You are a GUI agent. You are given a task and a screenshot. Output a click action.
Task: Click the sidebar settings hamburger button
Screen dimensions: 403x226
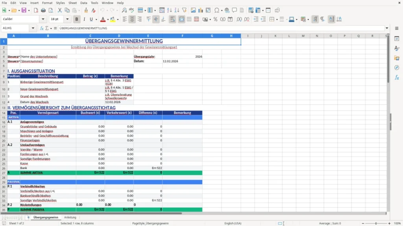[x=397, y=28]
